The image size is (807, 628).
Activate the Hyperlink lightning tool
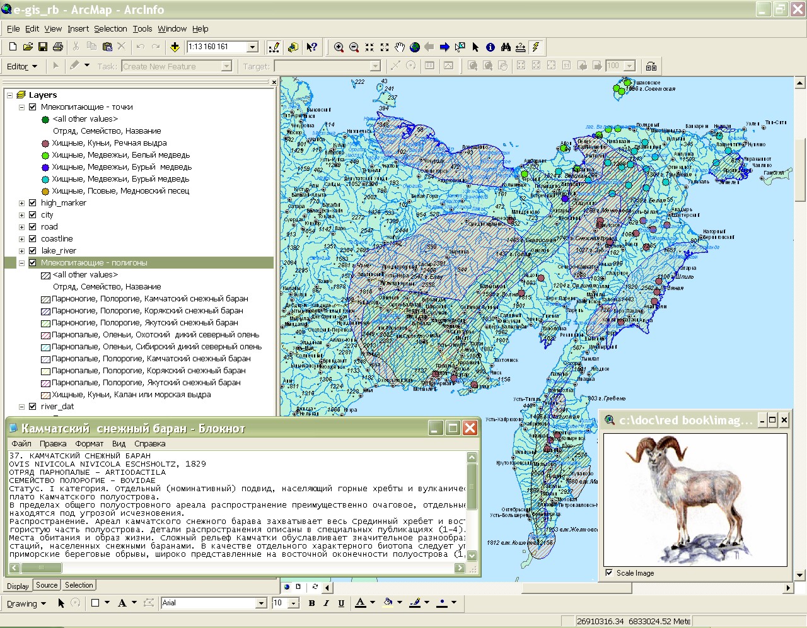click(536, 47)
